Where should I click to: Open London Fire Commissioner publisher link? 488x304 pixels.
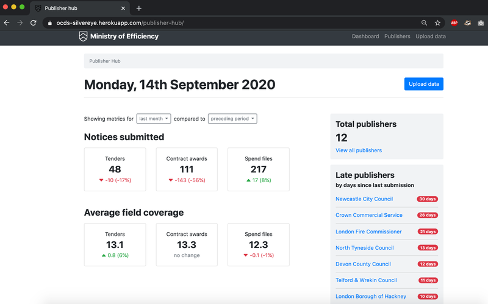tap(368, 232)
